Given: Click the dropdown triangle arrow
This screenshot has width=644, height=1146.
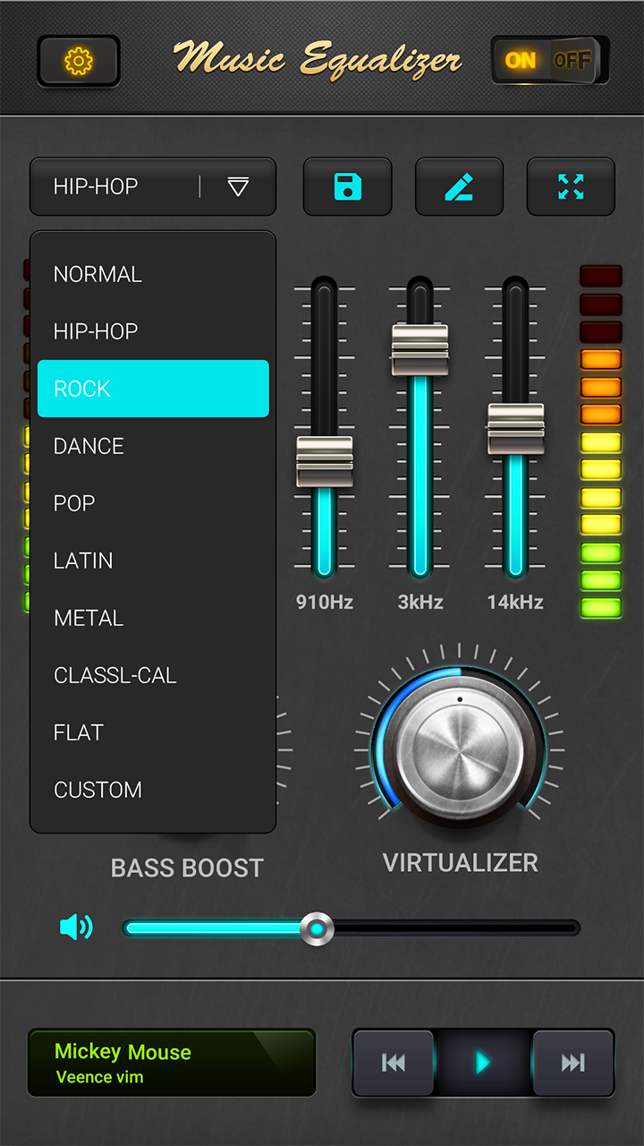Looking at the screenshot, I should pyautogui.click(x=238, y=186).
